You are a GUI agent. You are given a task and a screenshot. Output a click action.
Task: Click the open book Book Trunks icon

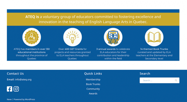click(x=154, y=37)
